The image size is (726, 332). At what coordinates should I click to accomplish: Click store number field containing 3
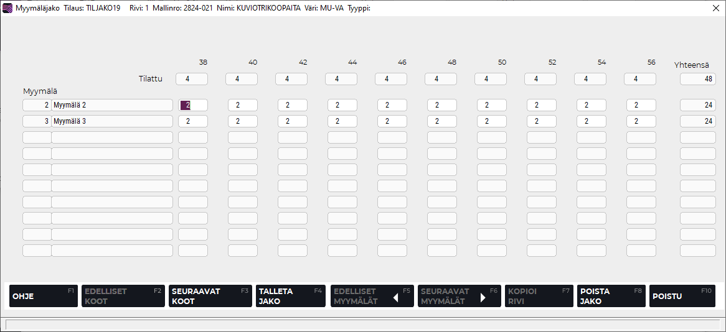pyautogui.click(x=37, y=121)
